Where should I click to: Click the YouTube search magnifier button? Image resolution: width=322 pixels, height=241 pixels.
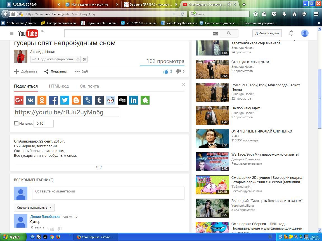click(x=229, y=33)
